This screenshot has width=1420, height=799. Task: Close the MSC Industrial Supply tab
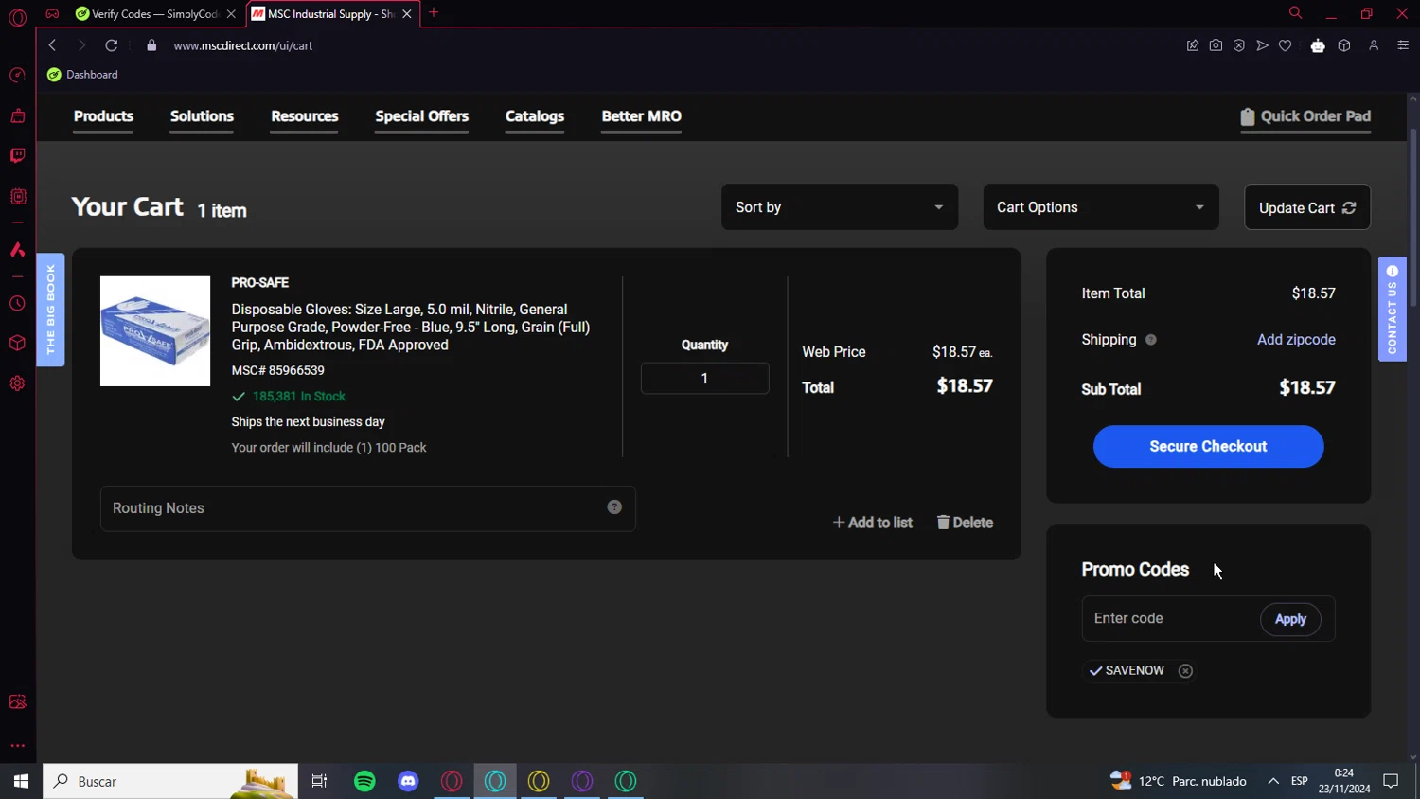coord(407,14)
